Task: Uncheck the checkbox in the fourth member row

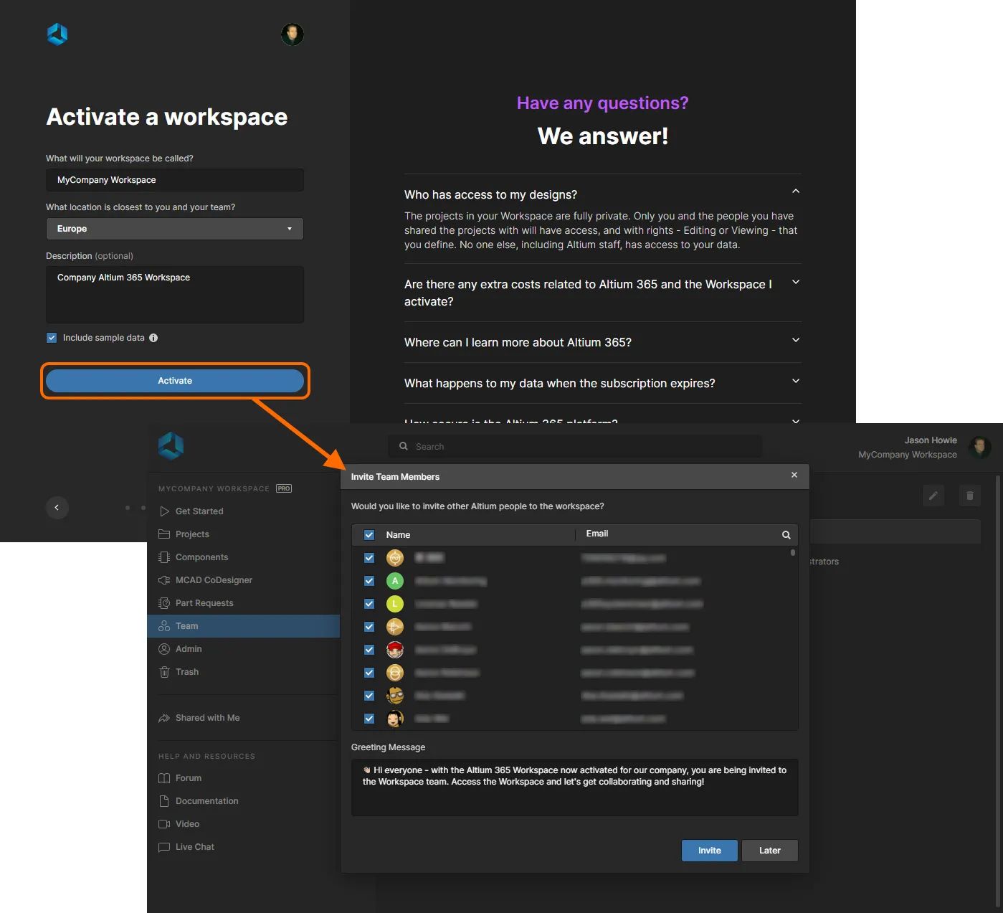Action: pos(369,627)
